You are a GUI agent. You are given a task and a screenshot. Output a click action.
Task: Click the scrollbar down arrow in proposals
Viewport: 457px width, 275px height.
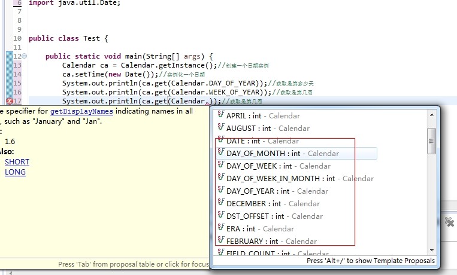pyautogui.click(x=431, y=250)
